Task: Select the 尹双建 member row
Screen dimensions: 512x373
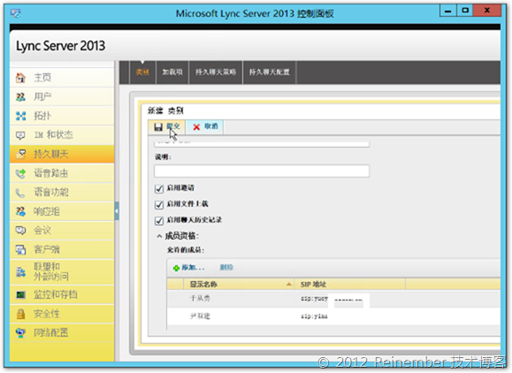Action: tap(333, 316)
